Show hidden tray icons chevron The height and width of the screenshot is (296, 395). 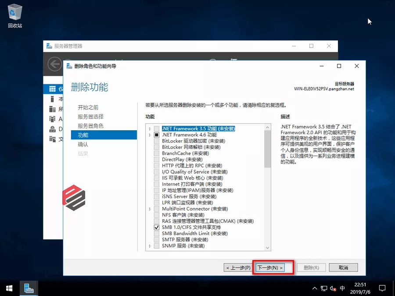[314, 289]
